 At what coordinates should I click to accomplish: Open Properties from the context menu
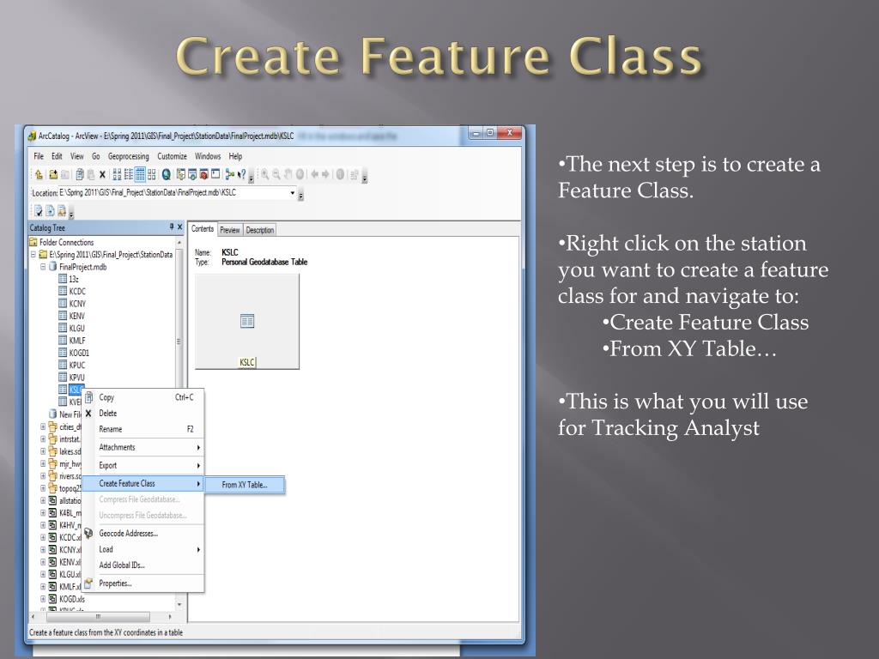pyautogui.click(x=143, y=583)
